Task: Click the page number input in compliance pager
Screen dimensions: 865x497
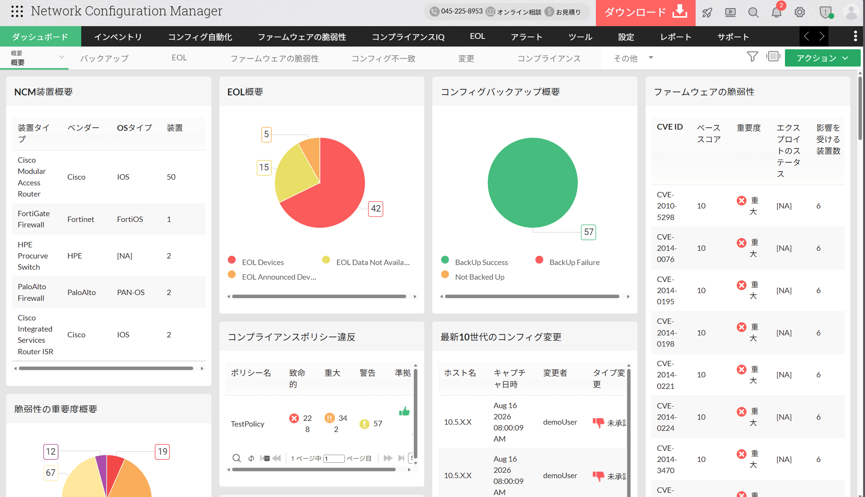Action: pyautogui.click(x=334, y=458)
